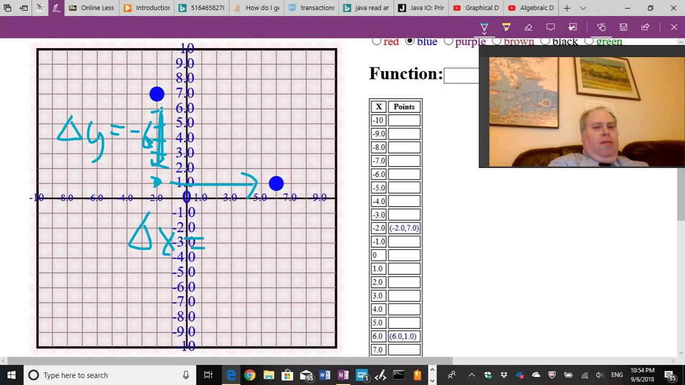This screenshot has width=685, height=385.
Task: Select the red color radio button
Action: pos(377,41)
